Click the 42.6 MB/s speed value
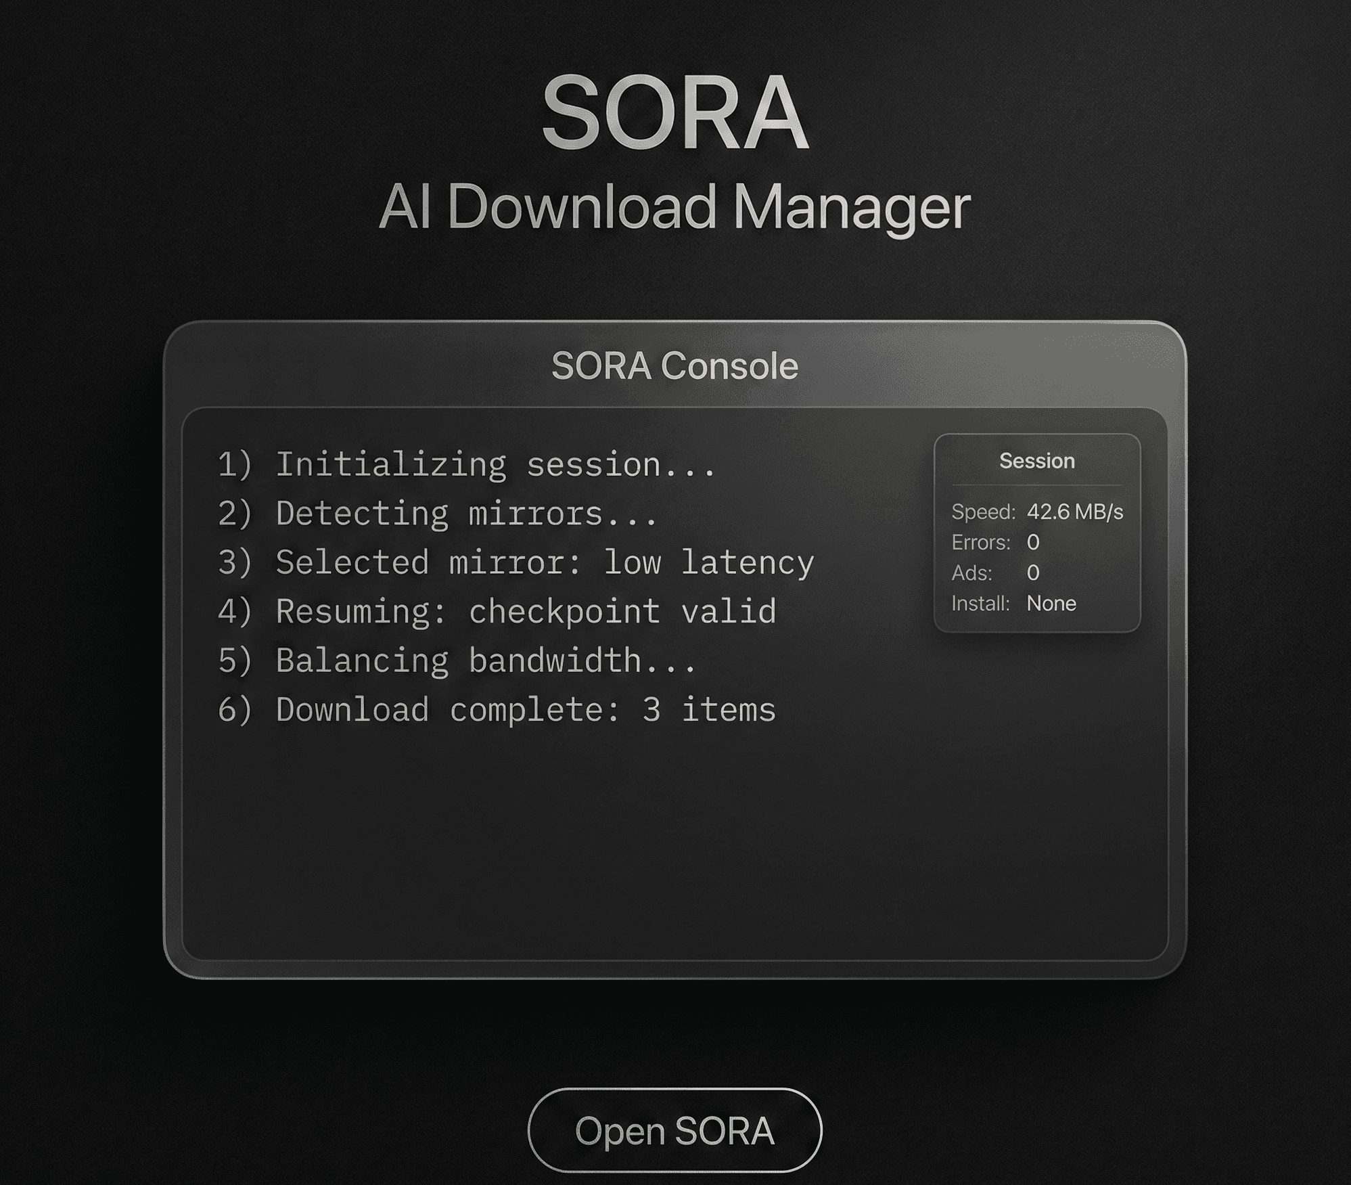 1074,512
